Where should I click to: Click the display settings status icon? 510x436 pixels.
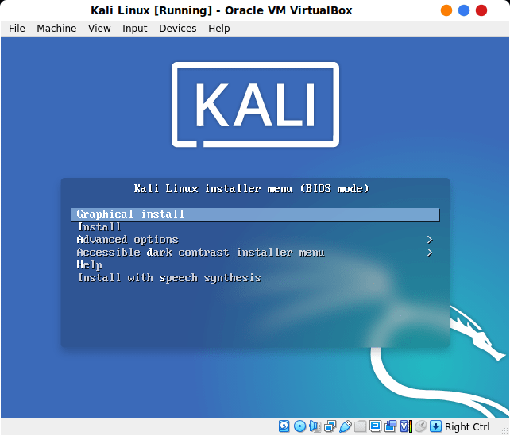coord(375,426)
